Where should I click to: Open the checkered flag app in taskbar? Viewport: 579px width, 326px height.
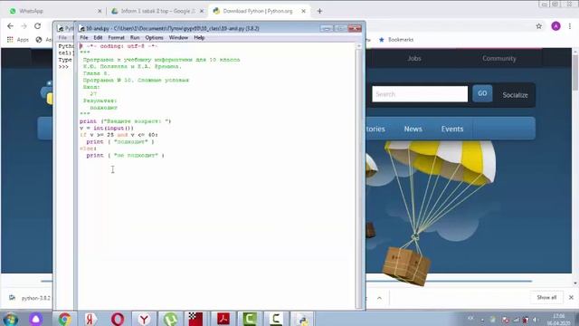pyautogui.click(x=195, y=319)
